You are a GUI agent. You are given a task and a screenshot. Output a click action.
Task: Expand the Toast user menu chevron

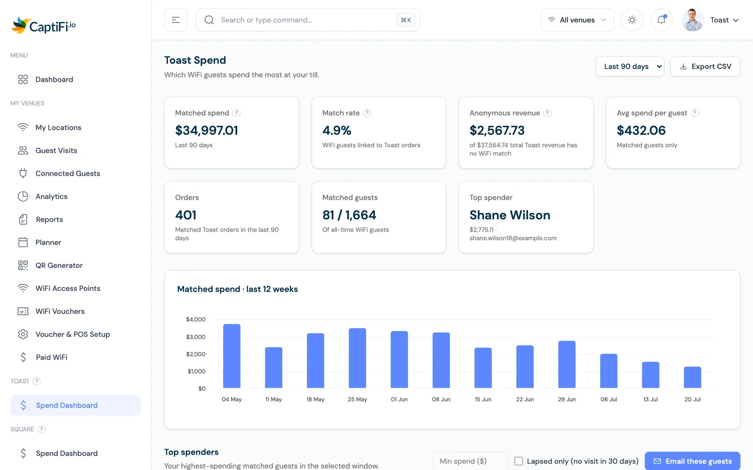tap(736, 20)
